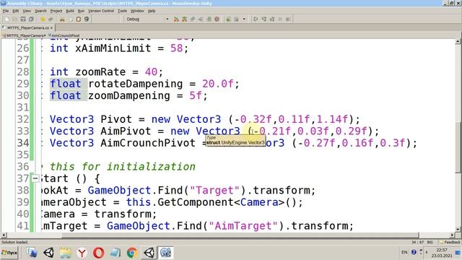Undo the last edit via toolbar
Screen dimensions: 462x260
(x=43, y=19)
